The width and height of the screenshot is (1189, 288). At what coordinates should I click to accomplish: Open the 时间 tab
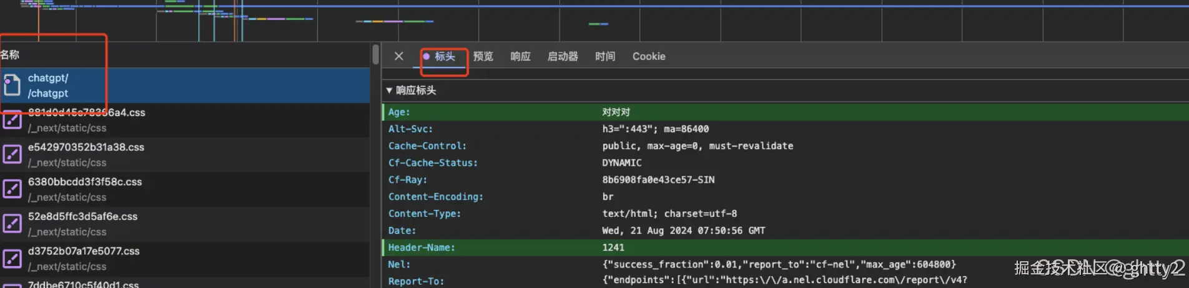click(x=605, y=57)
